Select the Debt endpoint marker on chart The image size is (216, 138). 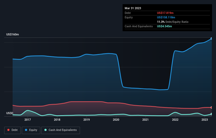tap(212, 107)
